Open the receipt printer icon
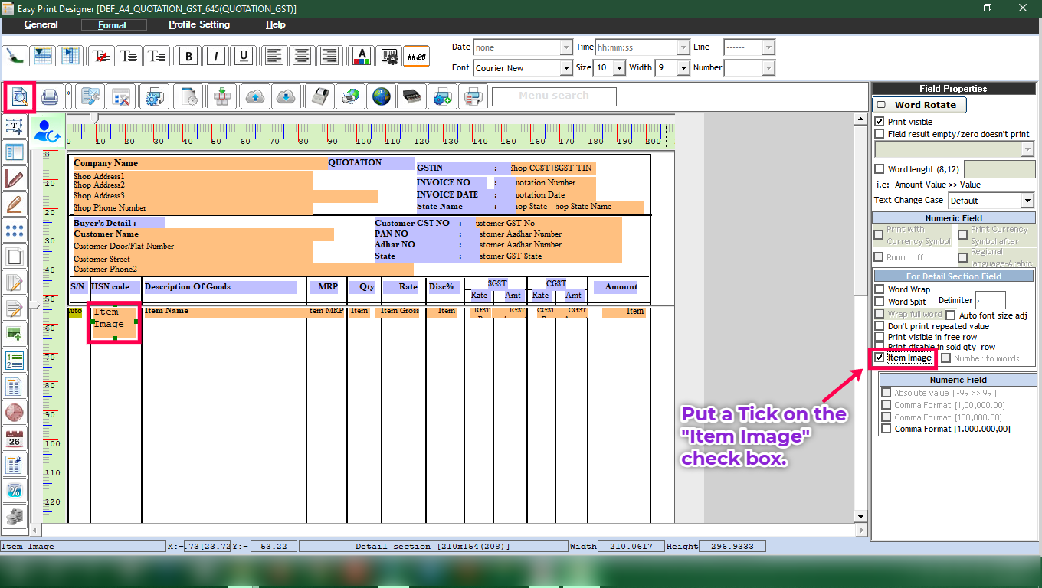 point(319,97)
